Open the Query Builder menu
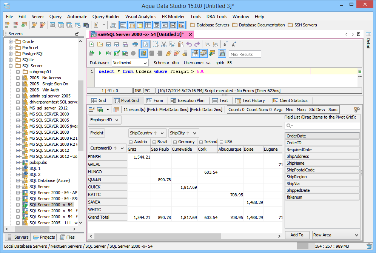 click(x=106, y=17)
